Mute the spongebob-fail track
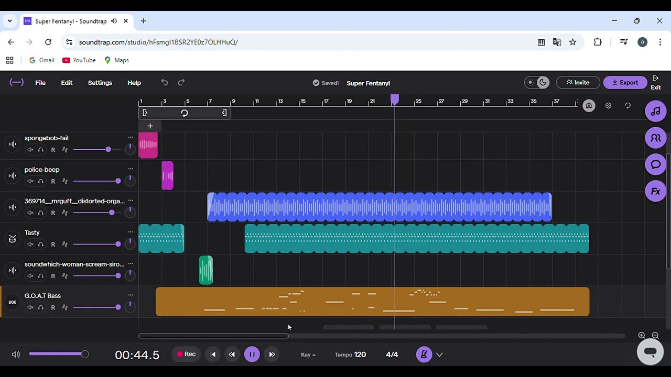Viewport: 671px width, 377px height. tap(30, 150)
